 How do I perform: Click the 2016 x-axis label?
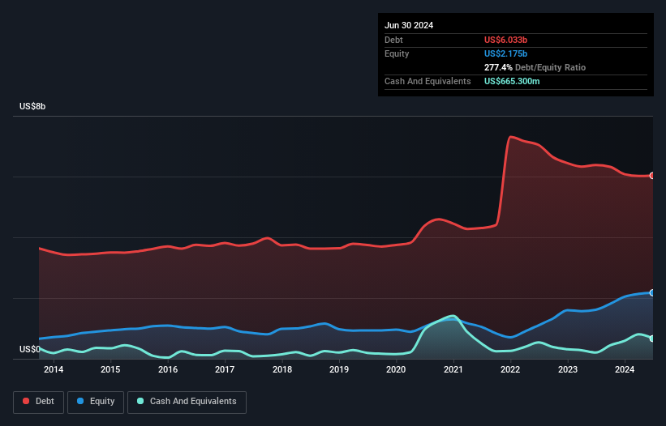pyautogui.click(x=168, y=369)
